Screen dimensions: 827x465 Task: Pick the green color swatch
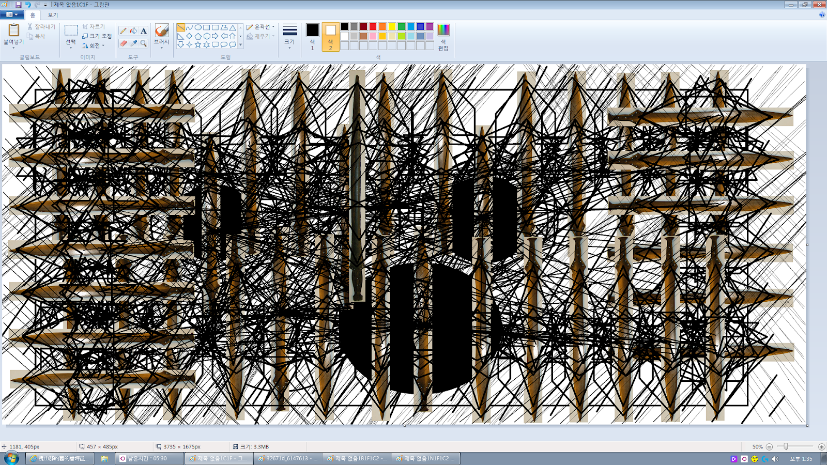tap(401, 27)
